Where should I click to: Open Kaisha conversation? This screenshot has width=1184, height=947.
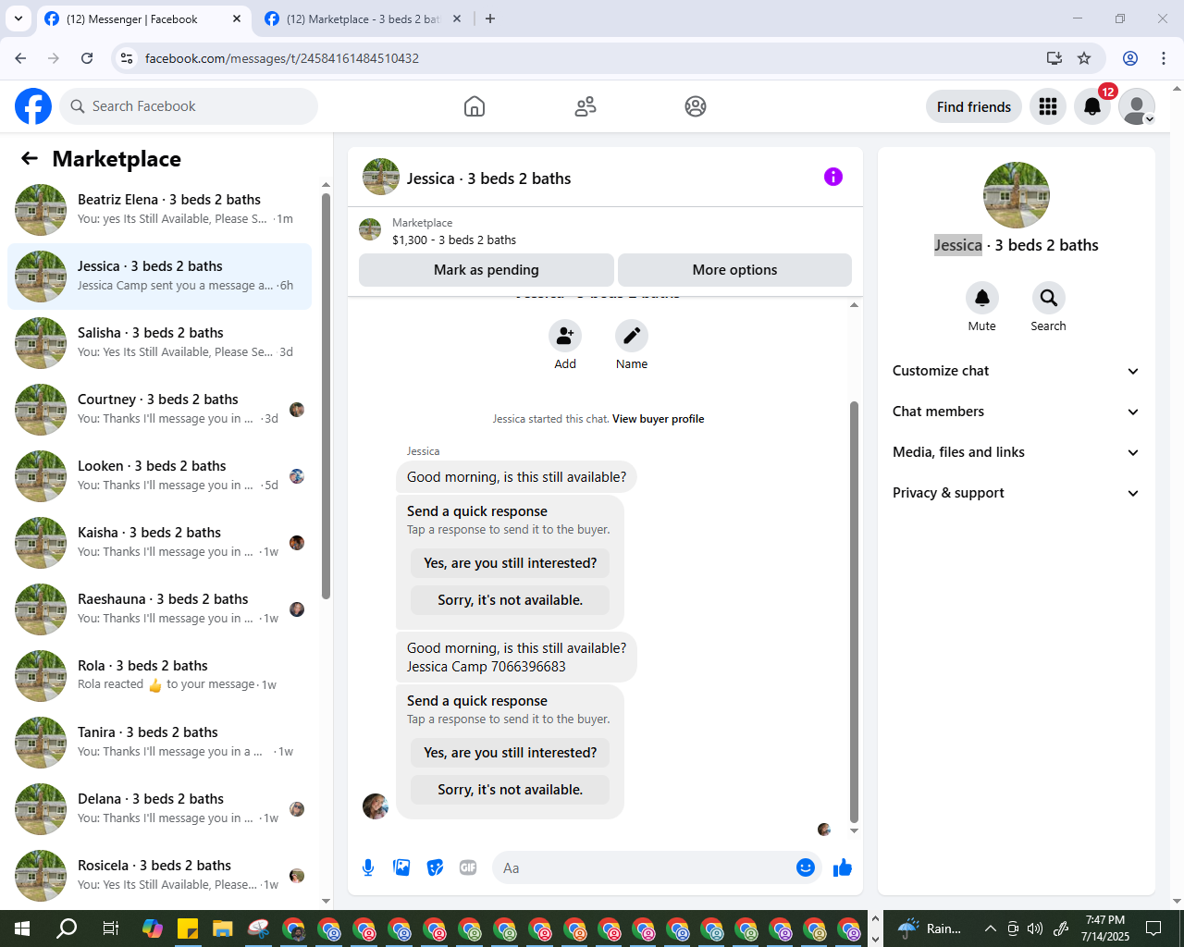click(x=159, y=543)
